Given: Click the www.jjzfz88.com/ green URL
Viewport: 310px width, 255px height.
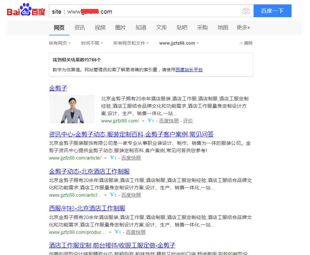Looking at the screenshot, I should tap(120, 121).
